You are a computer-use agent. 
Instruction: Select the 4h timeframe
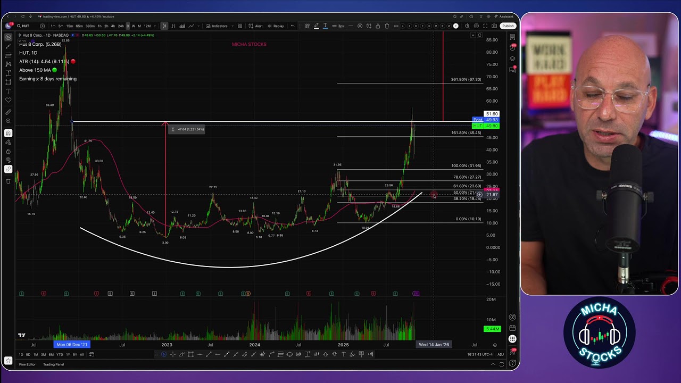click(113, 26)
